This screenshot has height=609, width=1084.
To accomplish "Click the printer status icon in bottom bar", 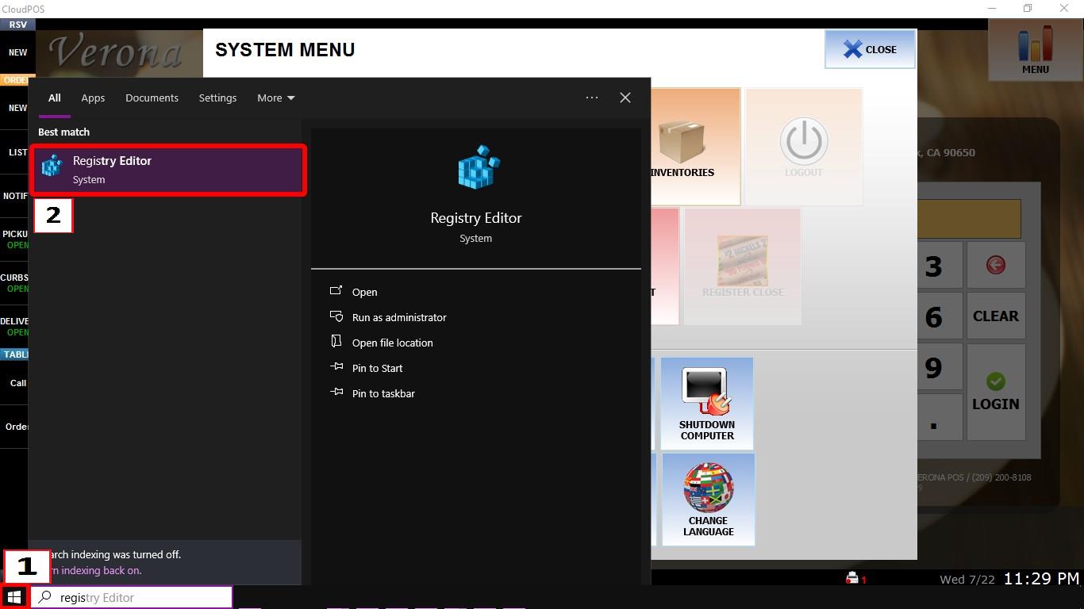I will pyautogui.click(x=852, y=578).
